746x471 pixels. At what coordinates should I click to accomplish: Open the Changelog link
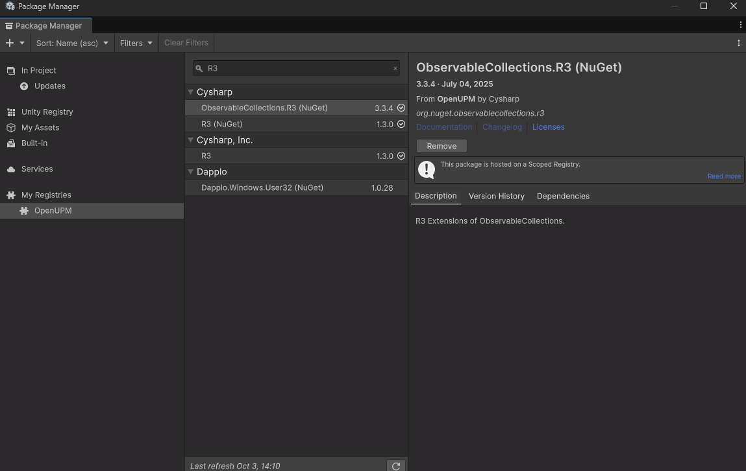(502, 127)
